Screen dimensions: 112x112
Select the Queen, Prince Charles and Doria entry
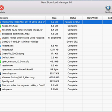[x=24, y=38]
